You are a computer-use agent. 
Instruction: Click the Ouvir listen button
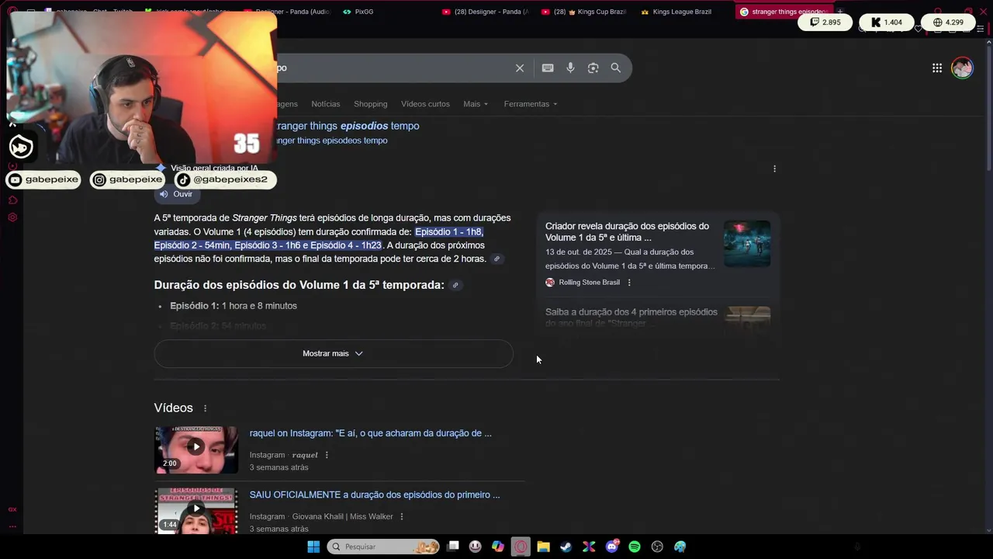click(175, 194)
